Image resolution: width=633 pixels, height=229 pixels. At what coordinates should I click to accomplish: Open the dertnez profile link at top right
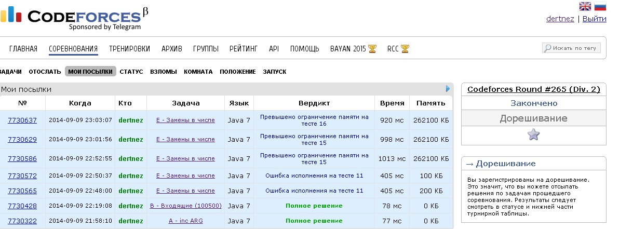[x=560, y=19]
